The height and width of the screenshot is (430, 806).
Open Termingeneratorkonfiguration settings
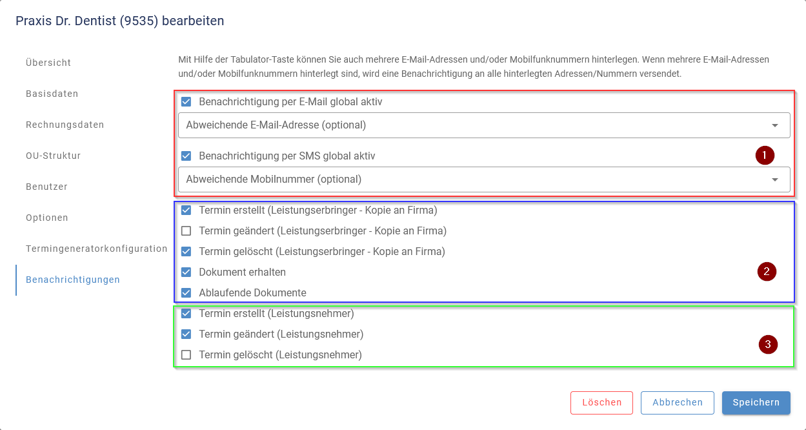point(96,249)
